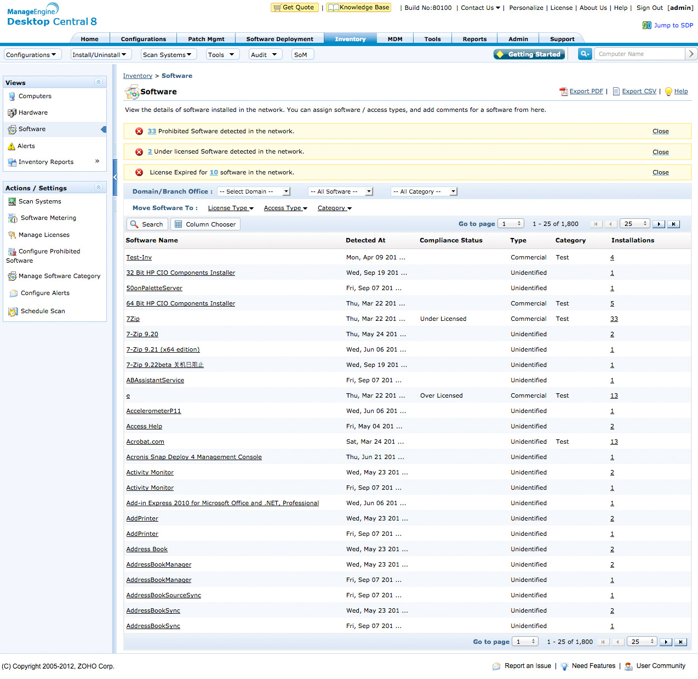Click the Get Quote button
Image resolution: width=698 pixels, height=679 pixels.
pyautogui.click(x=295, y=8)
